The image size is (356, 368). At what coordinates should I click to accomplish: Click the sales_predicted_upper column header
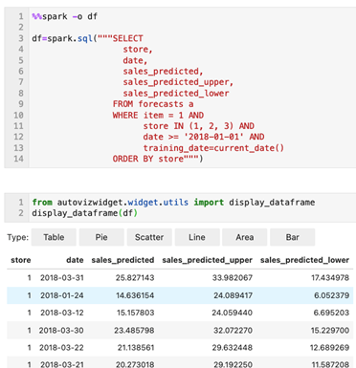[208, 260]
